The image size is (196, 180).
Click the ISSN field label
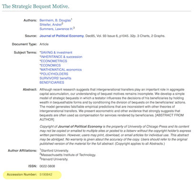pyautogui.click(x=32, y=166)
